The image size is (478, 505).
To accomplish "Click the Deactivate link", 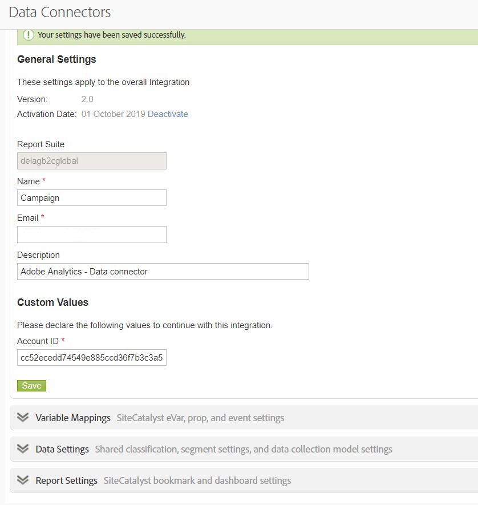I will (x=168, y=114).
